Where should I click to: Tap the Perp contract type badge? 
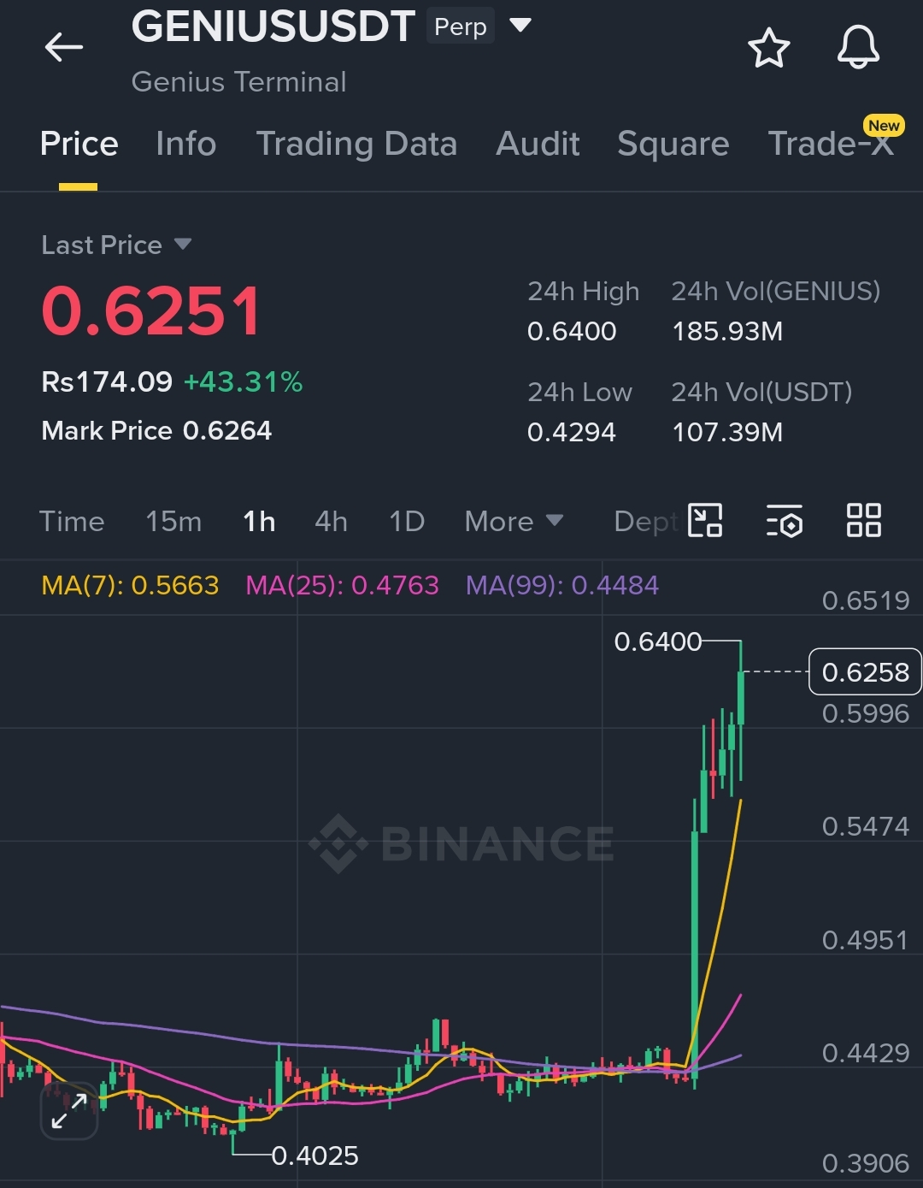[x=461, y=27]
